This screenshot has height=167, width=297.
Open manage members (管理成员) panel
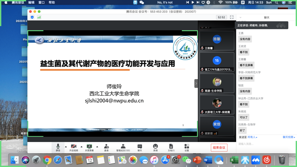point(123,148)
